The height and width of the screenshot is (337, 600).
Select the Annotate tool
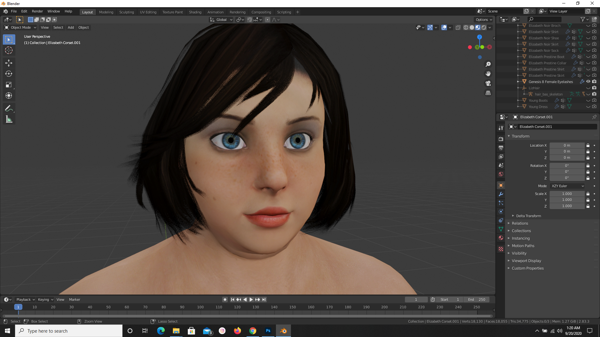9,108
